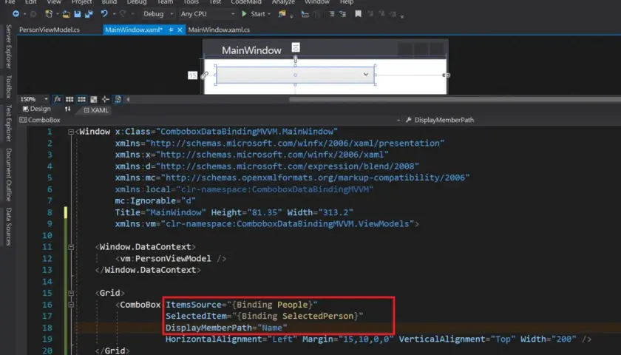The image size is (621, 355).
Task: Click the MainWindow title in designer preview
Action: point(251,50)
